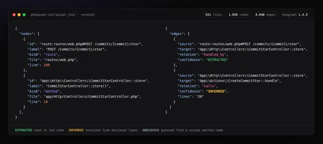This screenshot has height=144, width=323.
Task: Click the "CommitStarController::store()" label value
Action: click(78, 86)
